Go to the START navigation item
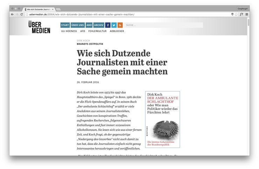 [x=65, y=25]
